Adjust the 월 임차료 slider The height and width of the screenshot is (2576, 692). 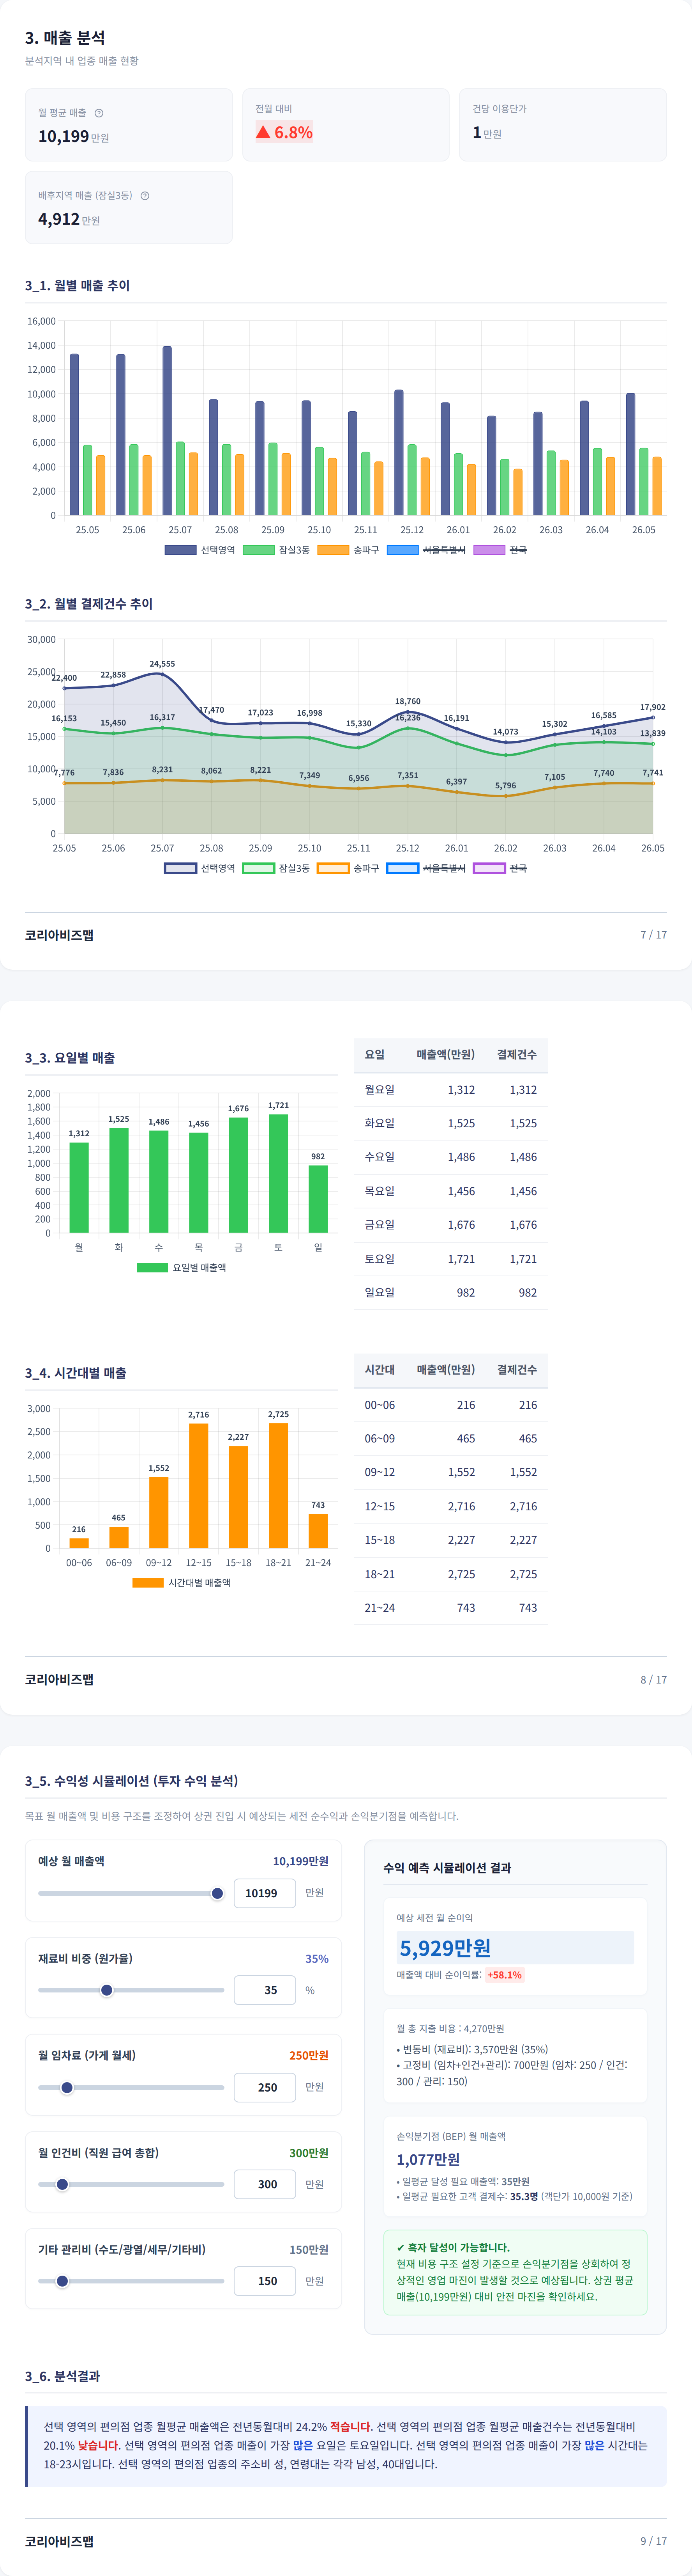point(131,2087)
